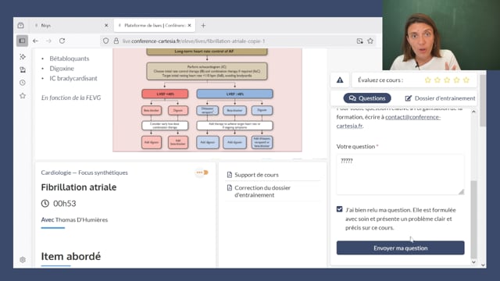Reload the page with refresh icon
500x281 pixels.
coord(62,41)
